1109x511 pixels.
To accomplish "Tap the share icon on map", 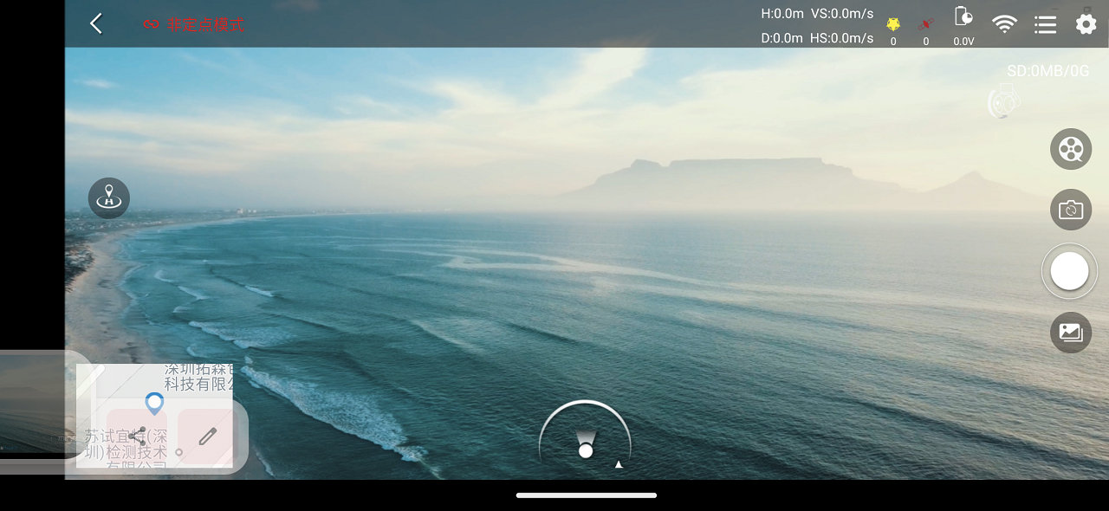I will pyautogui.click(x=137, y=436).
